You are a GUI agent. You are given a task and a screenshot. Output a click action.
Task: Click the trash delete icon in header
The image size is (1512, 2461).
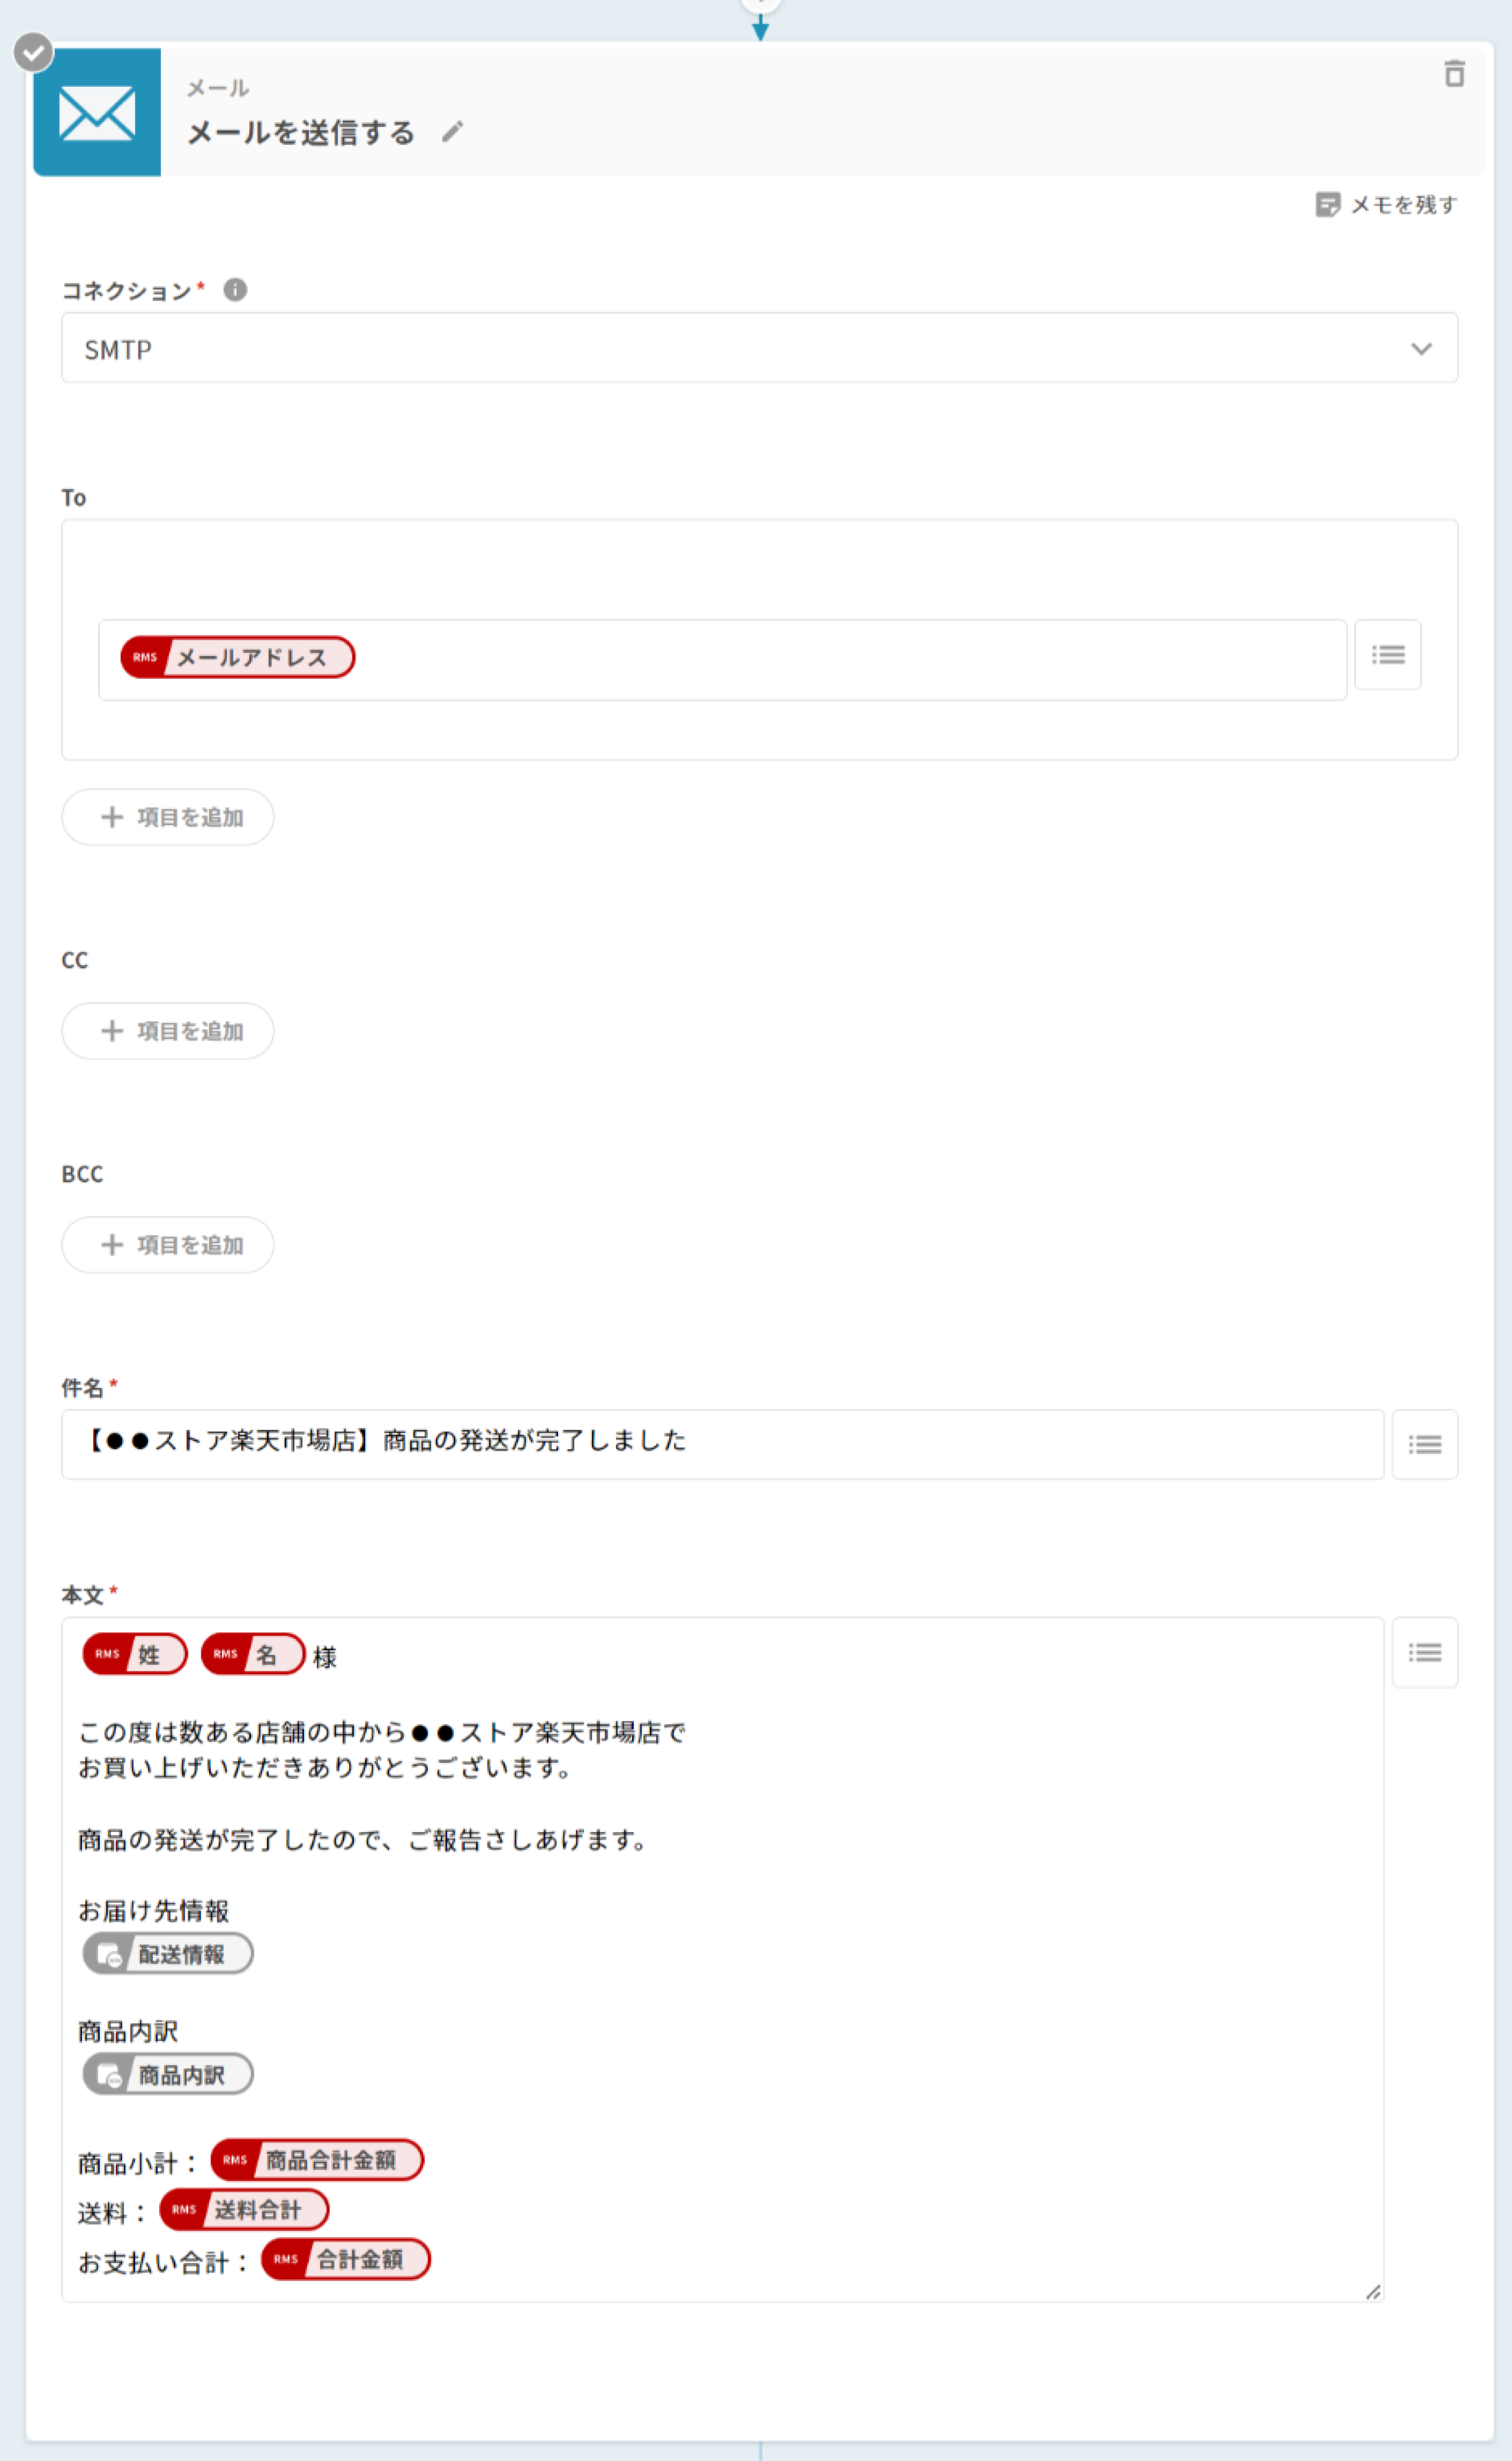pyautogui.click(x=1454, y=74)
